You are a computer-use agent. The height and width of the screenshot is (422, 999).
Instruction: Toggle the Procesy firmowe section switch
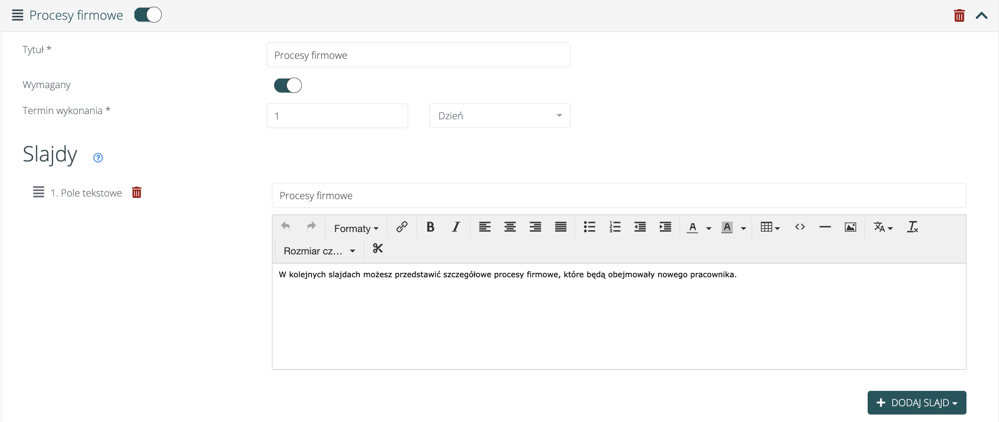coord(148,15)
